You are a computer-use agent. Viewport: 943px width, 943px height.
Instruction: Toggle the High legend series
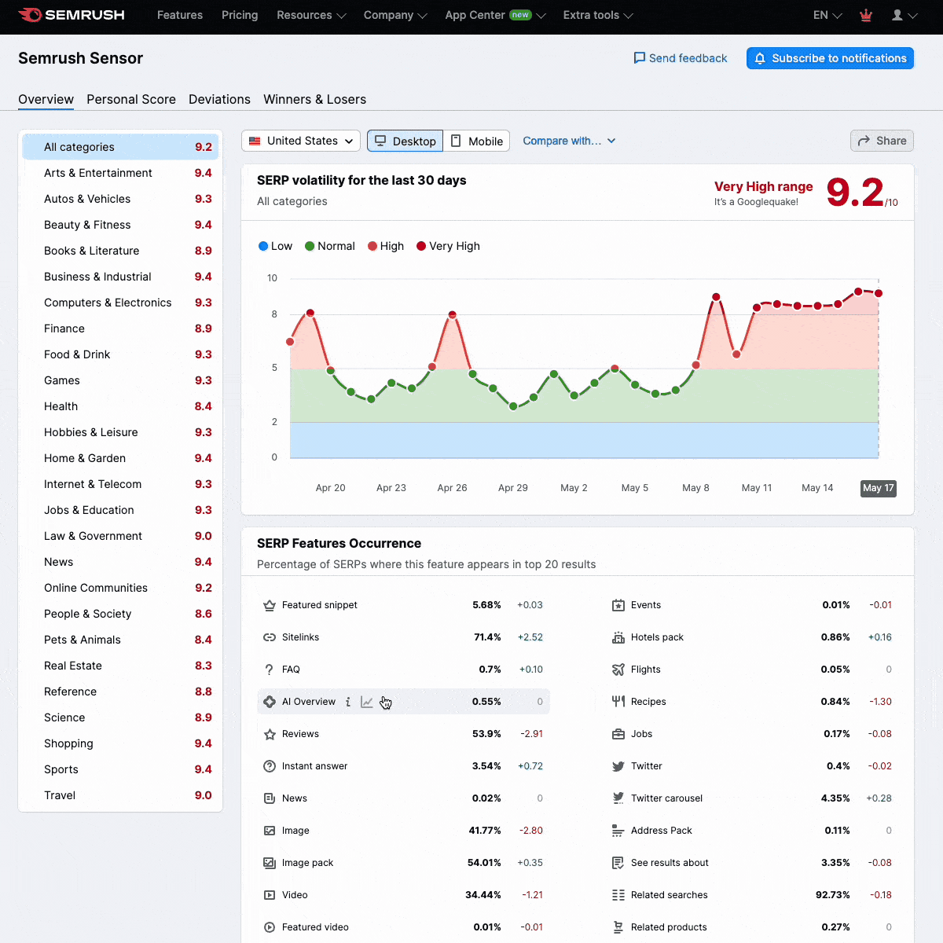tap(386, 246)
